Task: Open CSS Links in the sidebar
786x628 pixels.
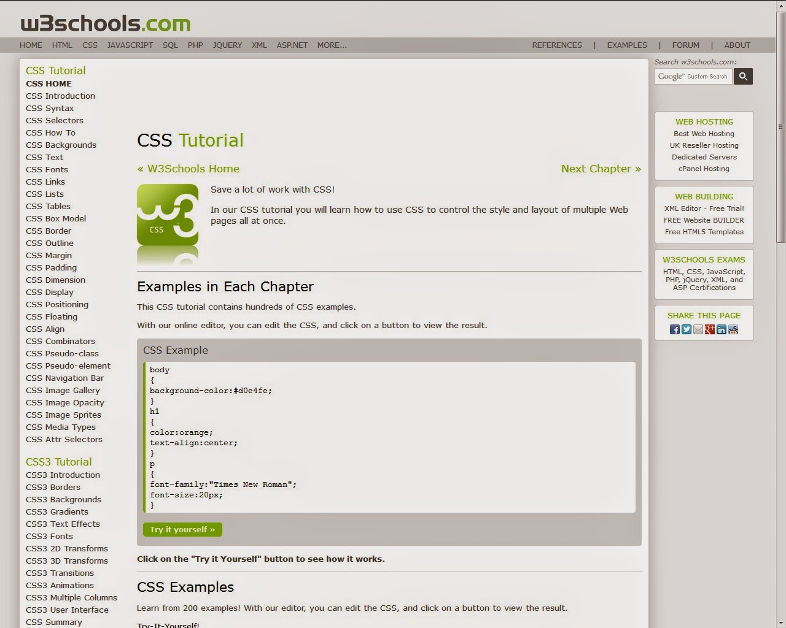Action: pyautogui.click(x=45, y=182)
